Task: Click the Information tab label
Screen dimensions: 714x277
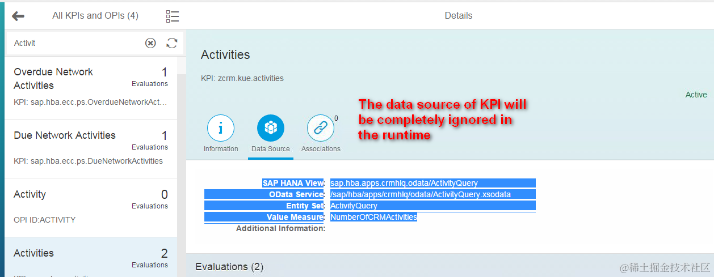Action: point(221,149)
